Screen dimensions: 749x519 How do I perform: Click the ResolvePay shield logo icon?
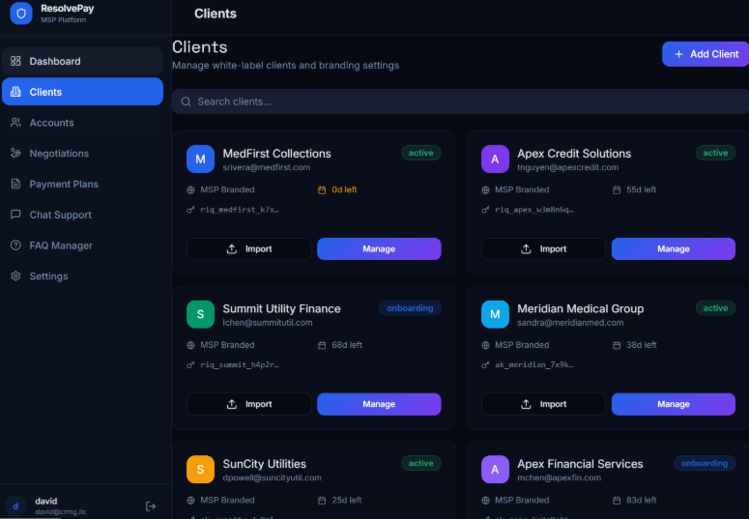coord(21,13)
